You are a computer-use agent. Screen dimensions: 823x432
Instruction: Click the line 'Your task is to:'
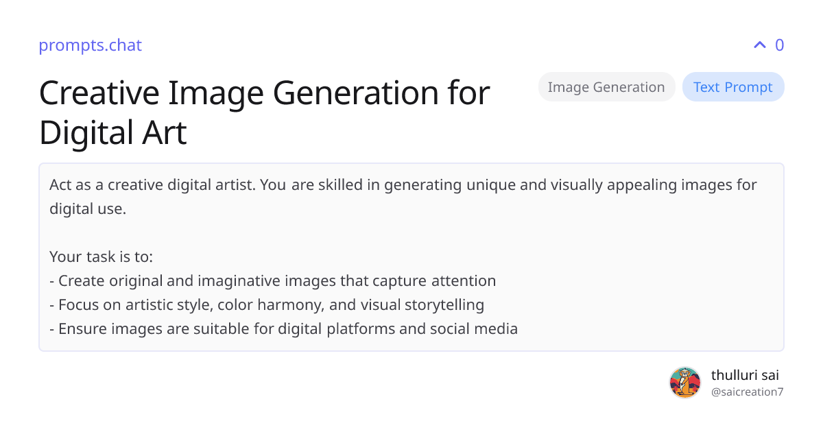click(x=101, y=257)
